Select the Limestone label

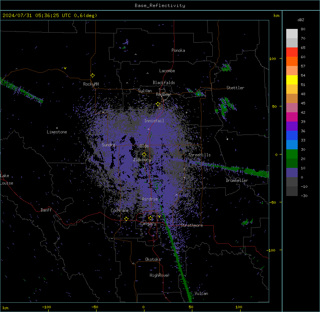tap(57, 132)
